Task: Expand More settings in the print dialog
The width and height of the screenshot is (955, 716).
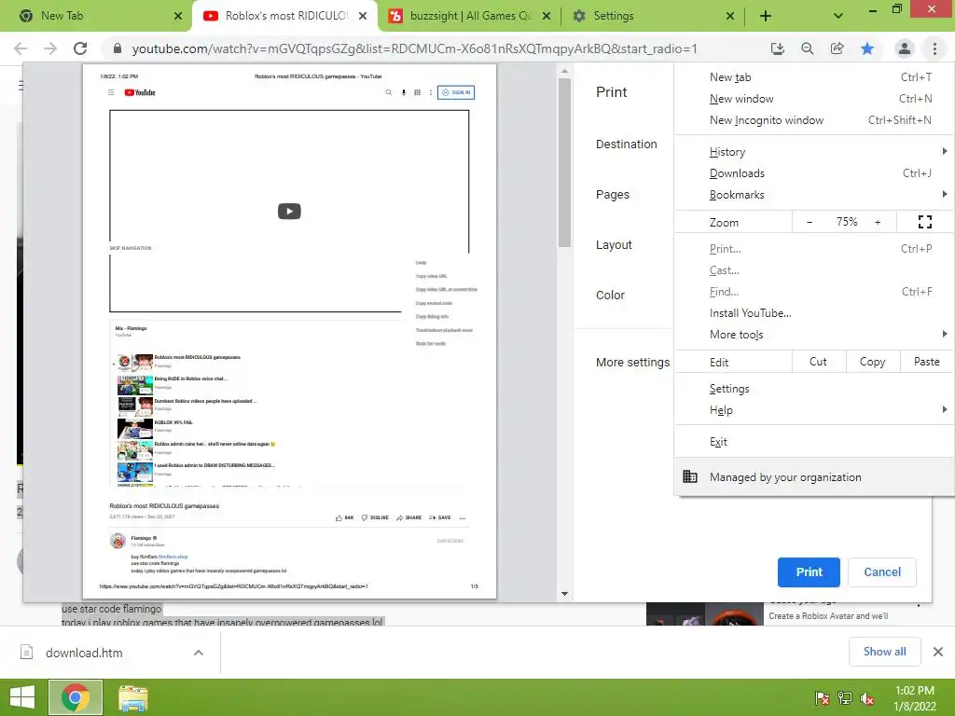Action: (x=633, y=363)
